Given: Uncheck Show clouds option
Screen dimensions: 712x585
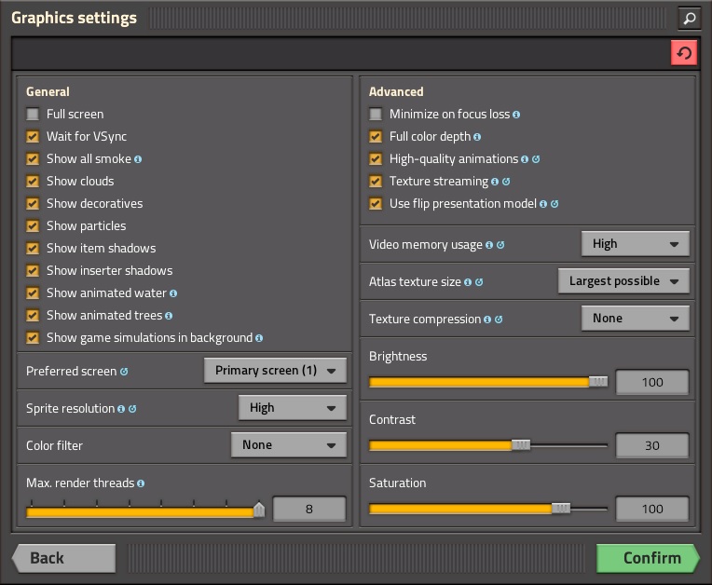Looking at the screenshot, I should point(34,182).
